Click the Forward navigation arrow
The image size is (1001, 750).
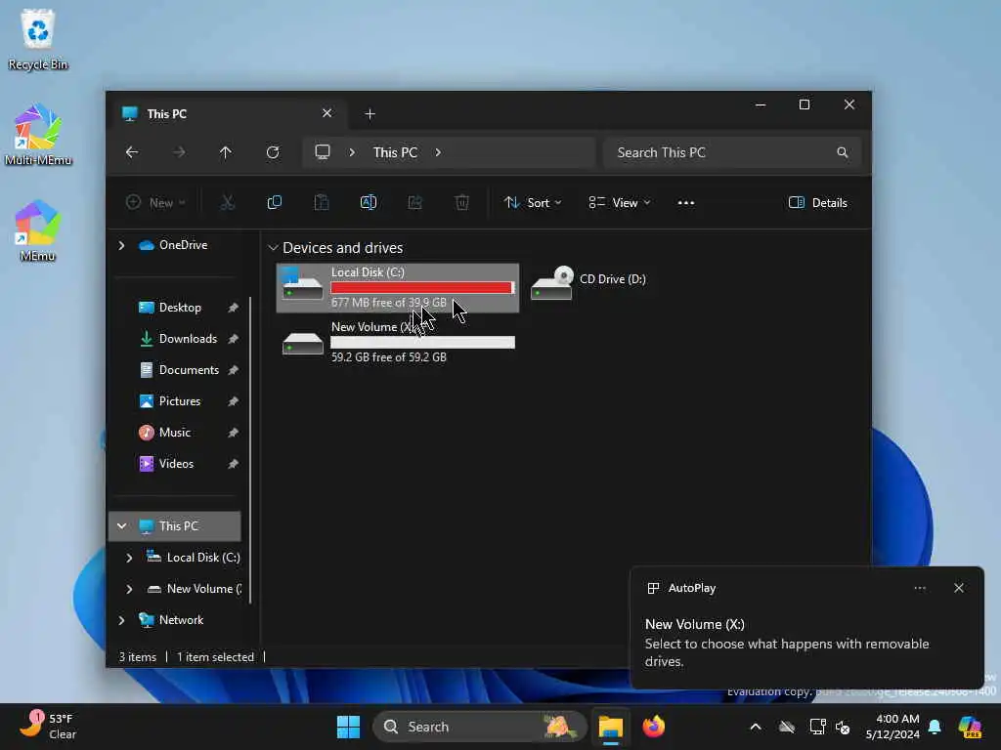click(180, 152)
